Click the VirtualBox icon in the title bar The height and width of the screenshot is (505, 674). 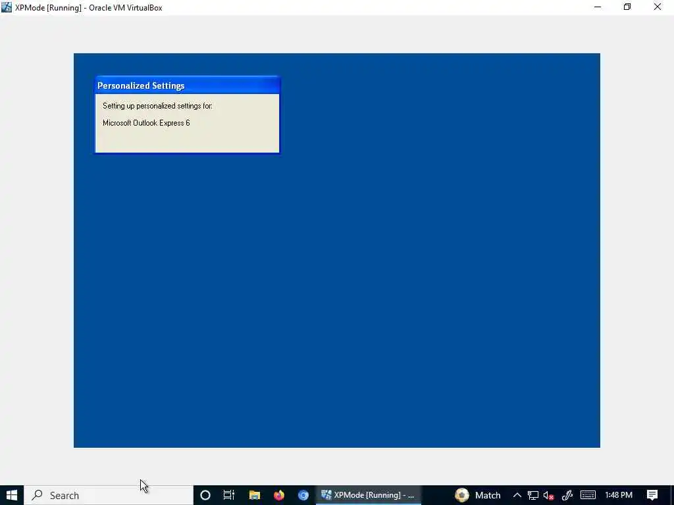[7, 7]
